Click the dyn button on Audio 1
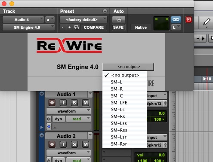Viewport: 213px width, 162px height. [59, 119]
